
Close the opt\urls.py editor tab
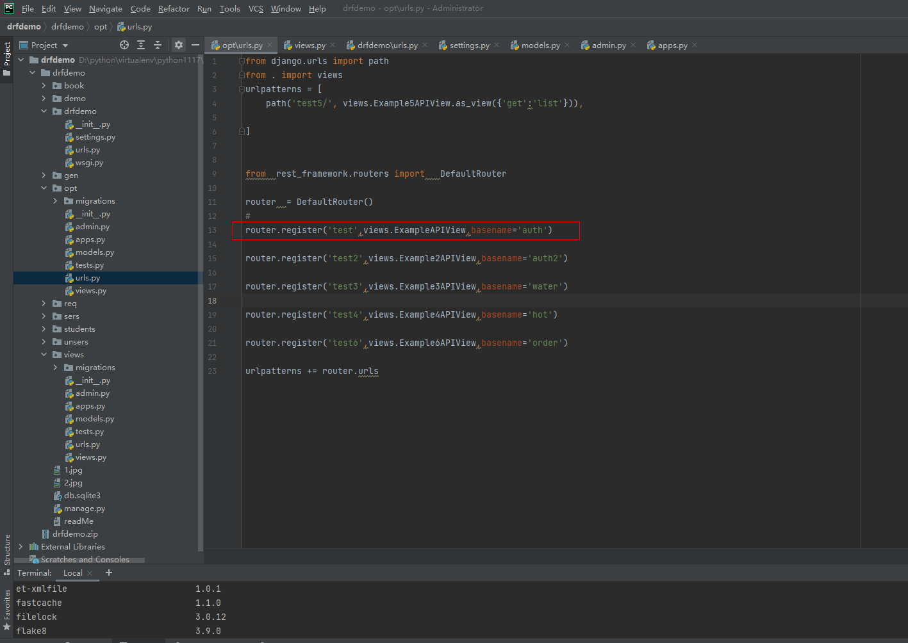270,45
